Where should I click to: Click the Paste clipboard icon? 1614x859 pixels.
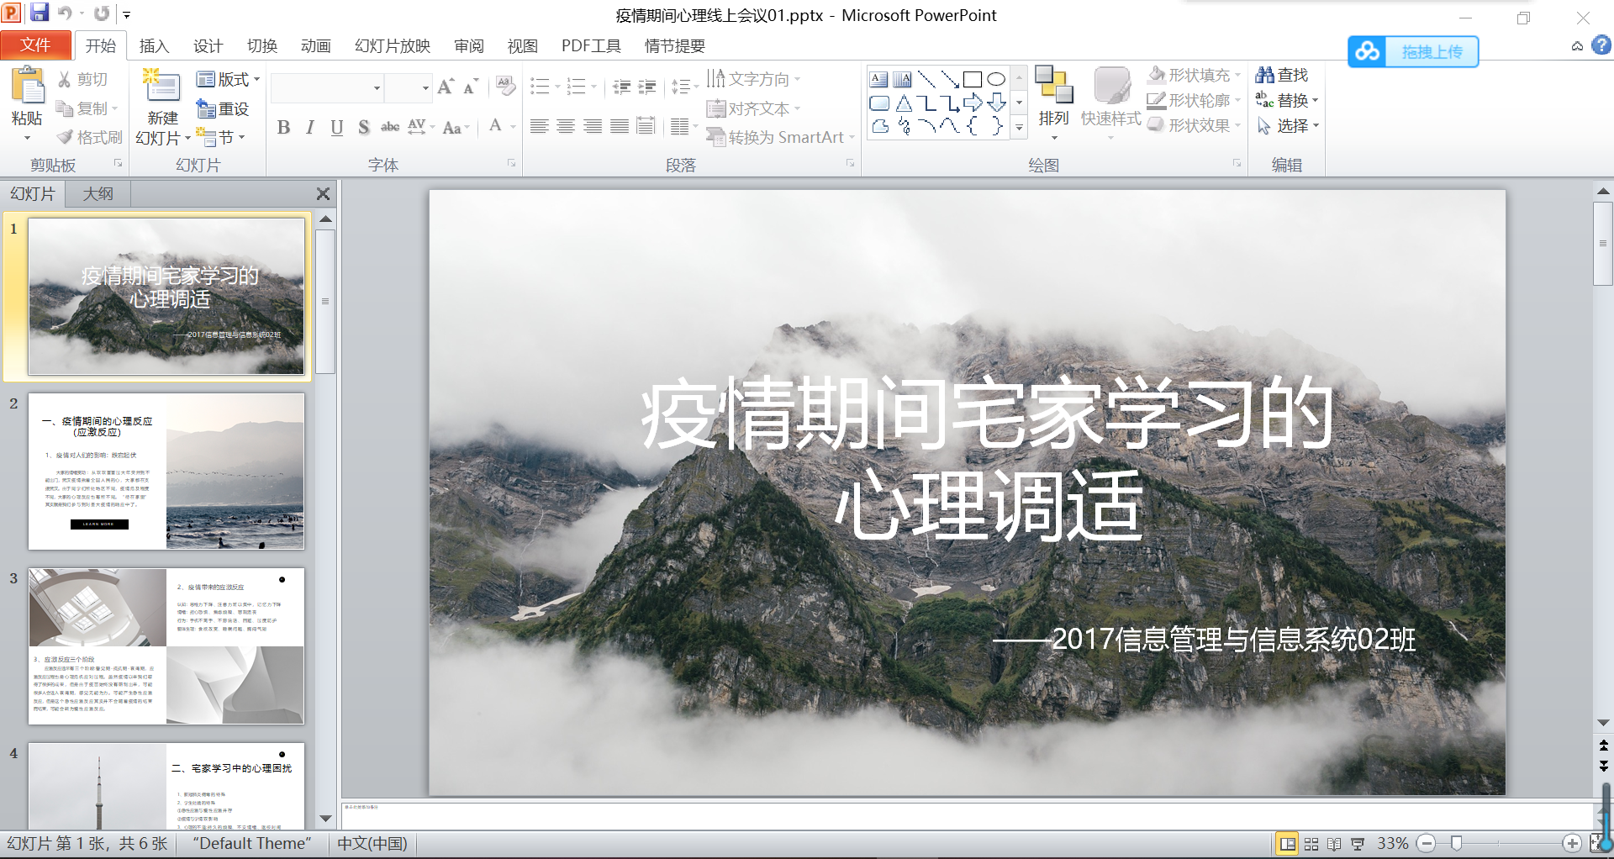pyautogui.click(x=28, y=85)
